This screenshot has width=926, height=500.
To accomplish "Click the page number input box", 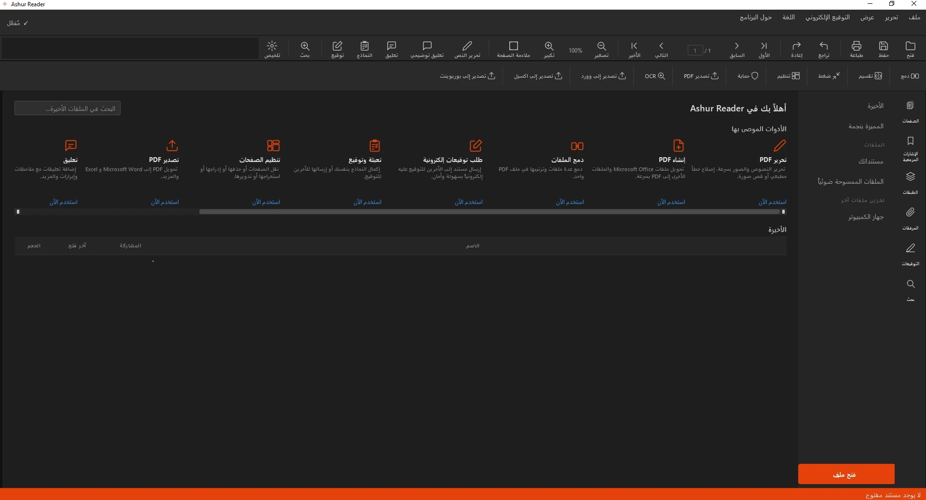I will coord(695,50).
